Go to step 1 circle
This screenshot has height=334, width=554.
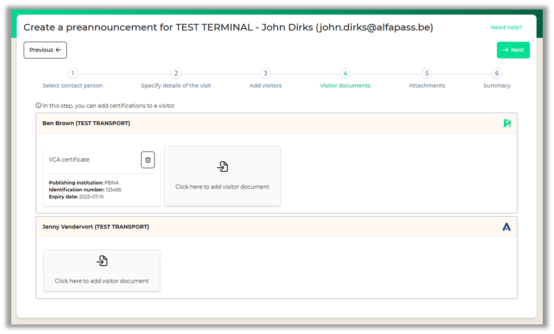coord(73,74)
